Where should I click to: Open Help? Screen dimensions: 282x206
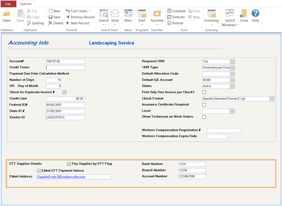(255, 16)
